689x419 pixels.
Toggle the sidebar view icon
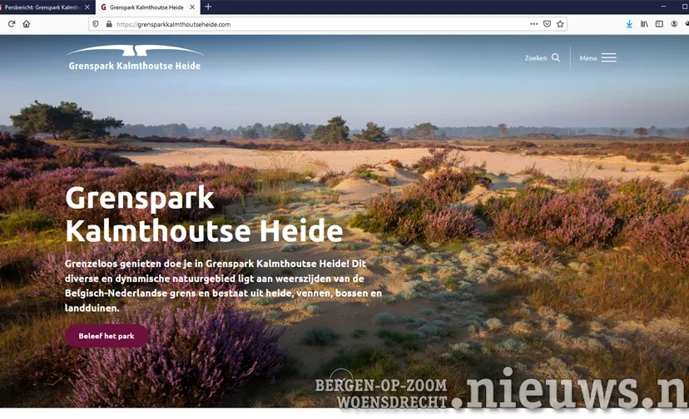tap(659, 24)
